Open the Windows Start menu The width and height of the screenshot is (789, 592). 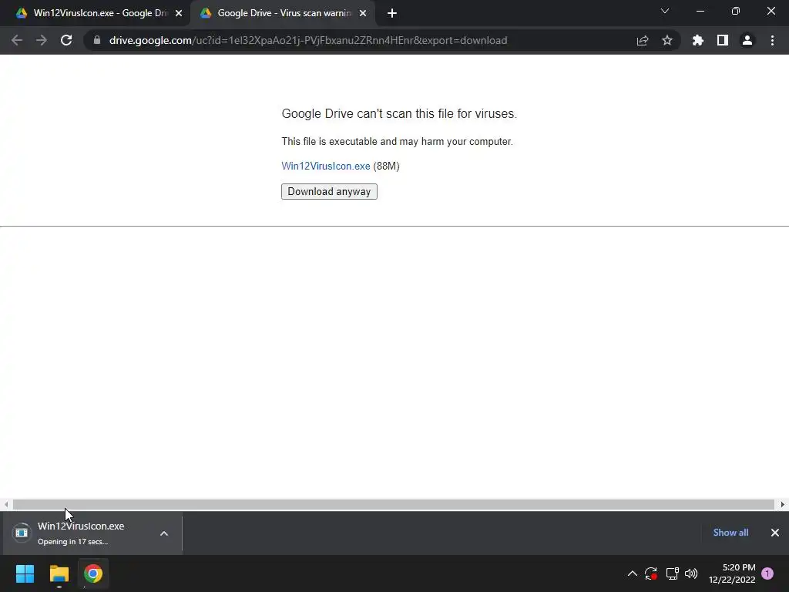(x=25, y=573)
